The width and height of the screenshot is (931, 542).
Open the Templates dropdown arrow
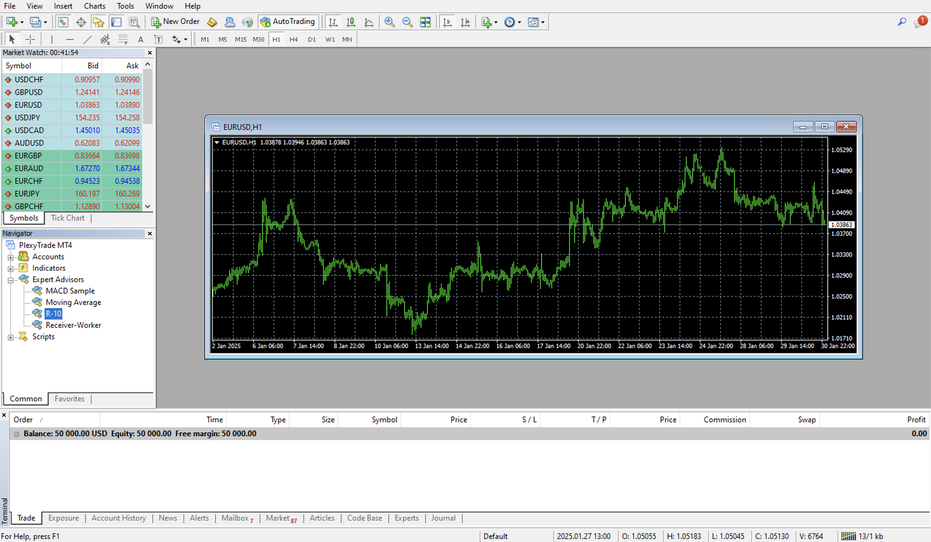pyautogui.click(x=543, y=23)
